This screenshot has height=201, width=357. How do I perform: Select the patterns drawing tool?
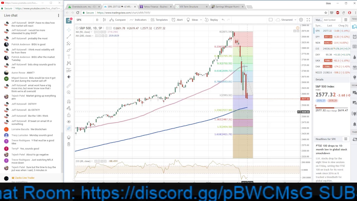tap(69, 63)
